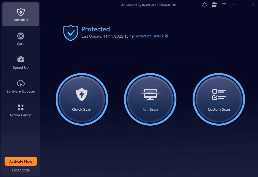Open the Speed Up gauge section
Screen dimensions: 258x177
tap(21, 63)
